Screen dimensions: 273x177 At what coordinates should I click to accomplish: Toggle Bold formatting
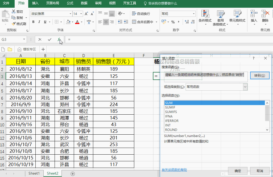pos(33,22)
